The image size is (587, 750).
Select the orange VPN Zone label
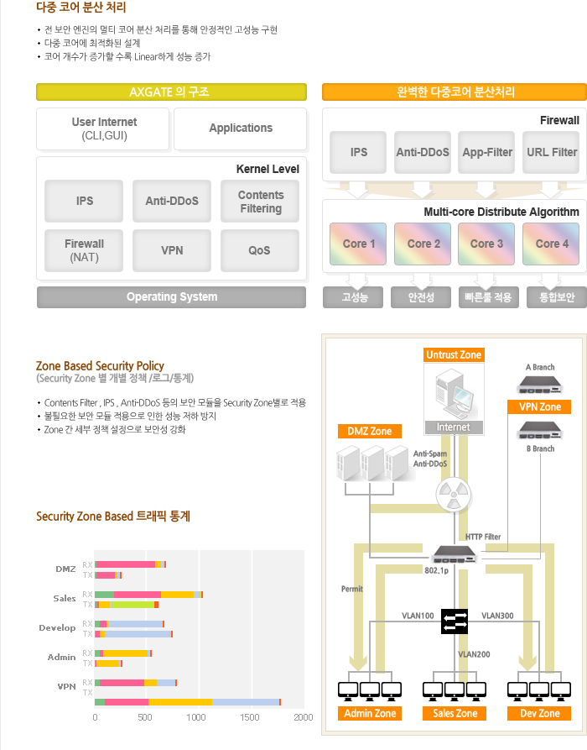point(539,406)
